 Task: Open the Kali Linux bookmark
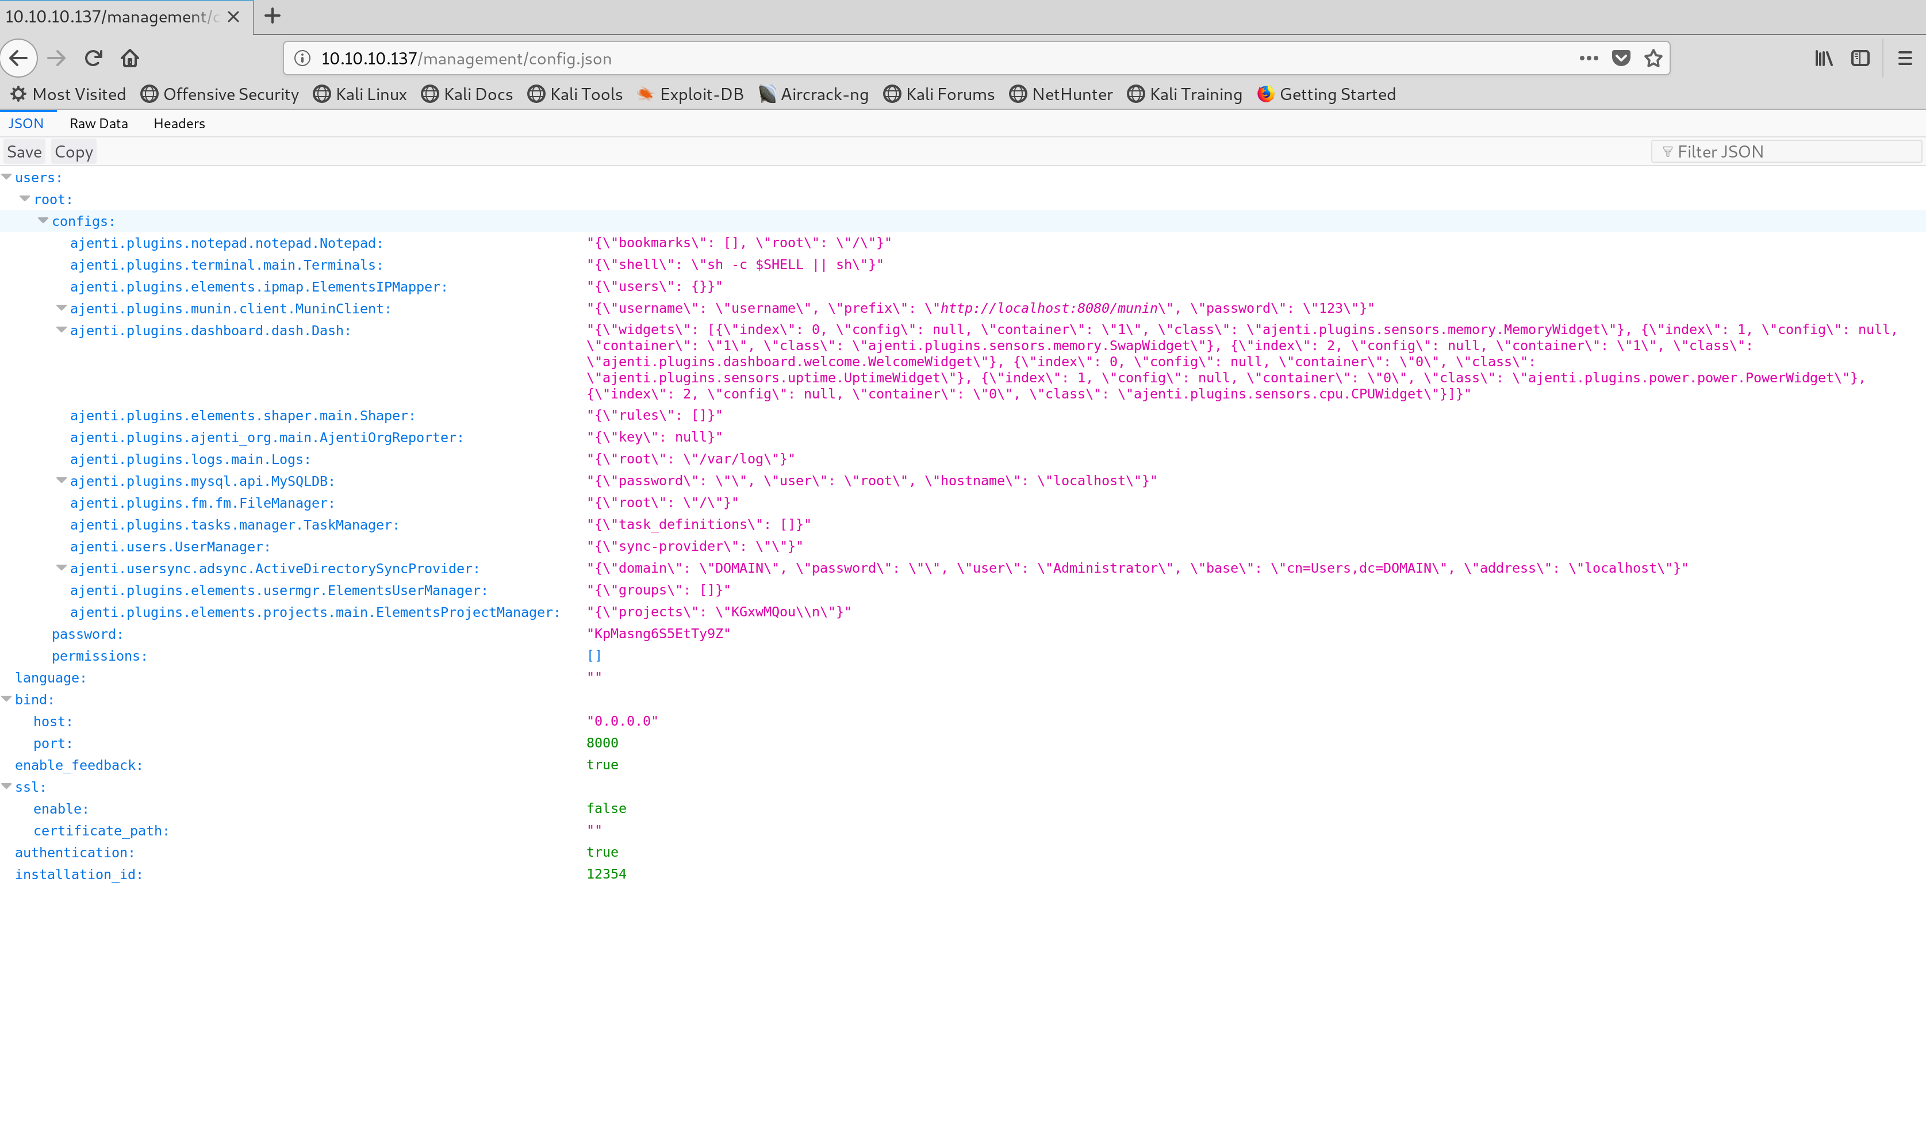[x=360, y=94]
